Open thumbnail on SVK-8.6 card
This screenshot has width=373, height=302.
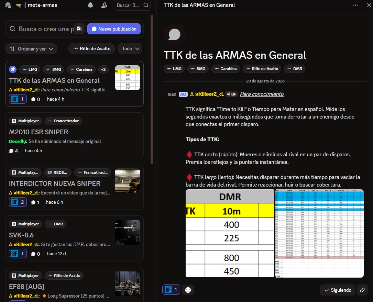[128, 232]
